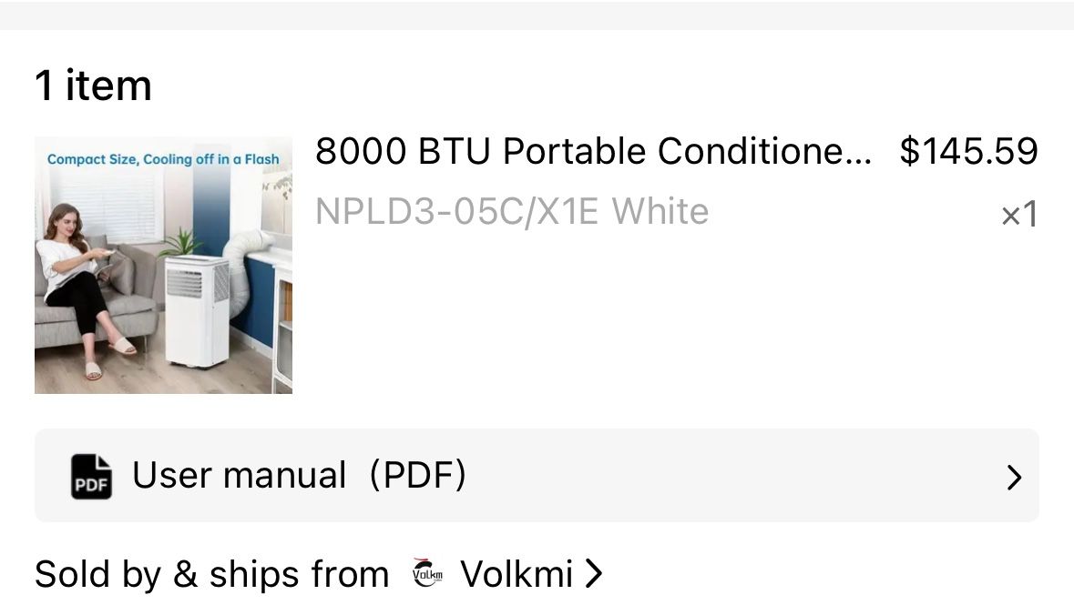
Task: Click the black PDF file icon
Action: coord(91,476)
